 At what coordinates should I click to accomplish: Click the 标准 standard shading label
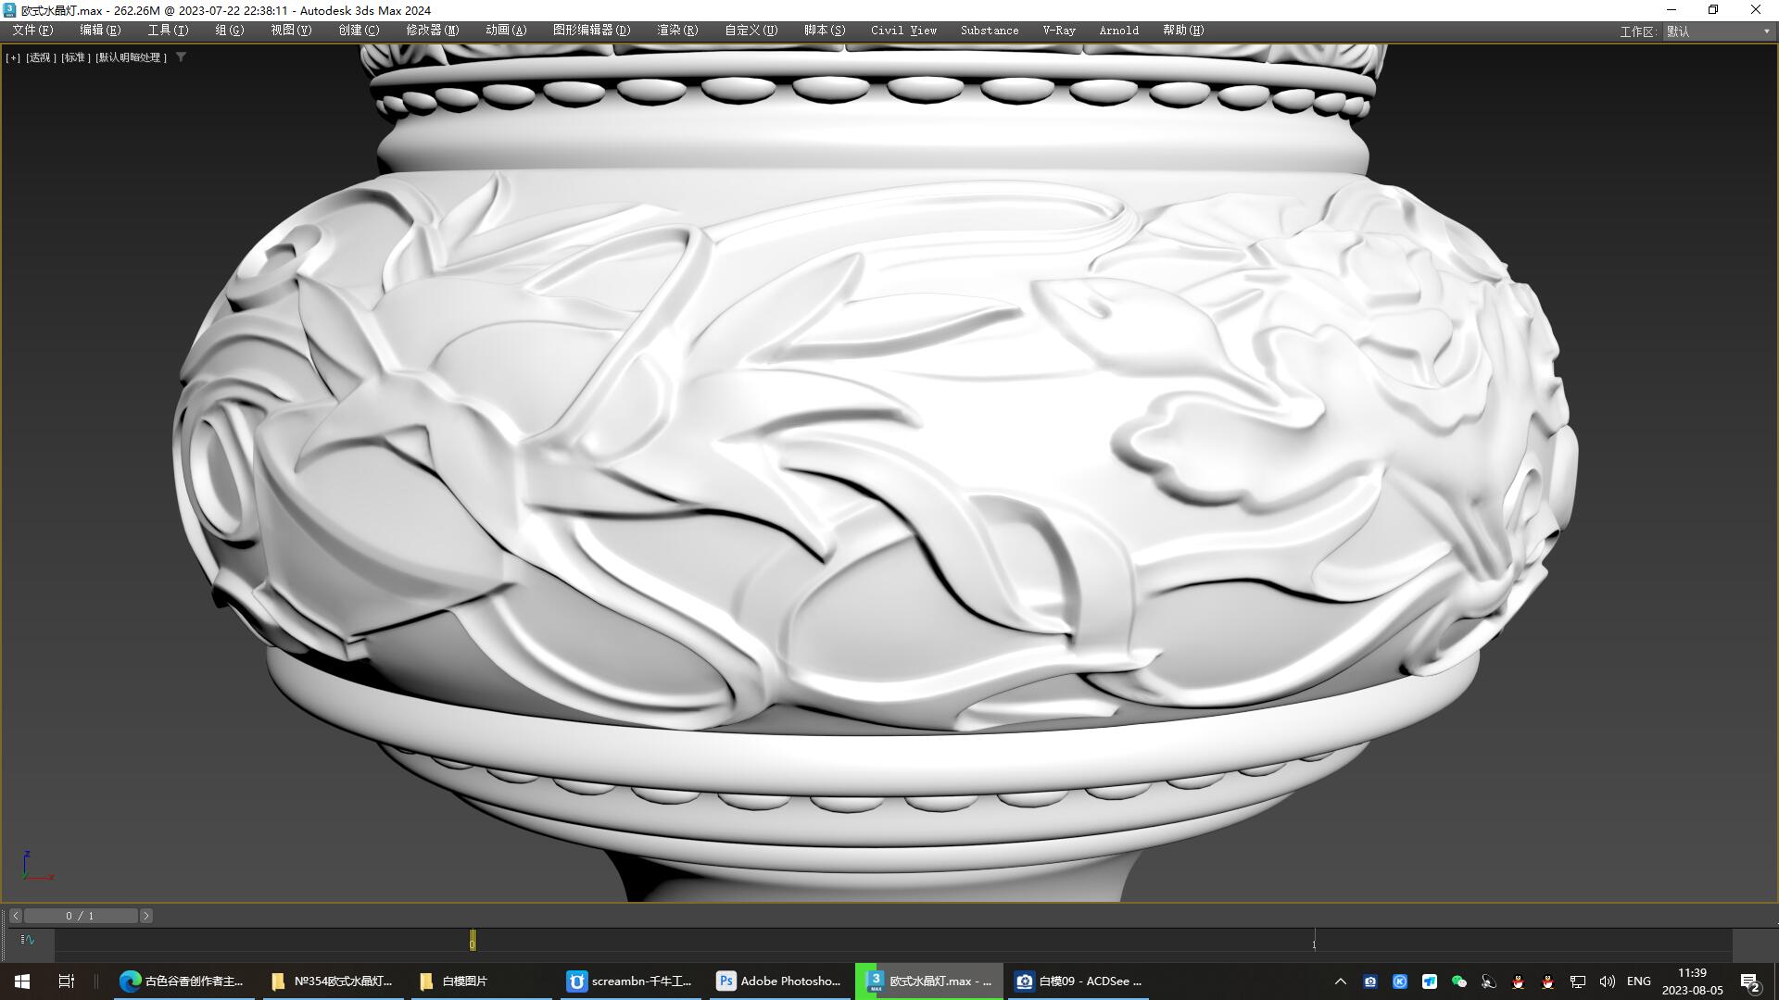[75, 57]
